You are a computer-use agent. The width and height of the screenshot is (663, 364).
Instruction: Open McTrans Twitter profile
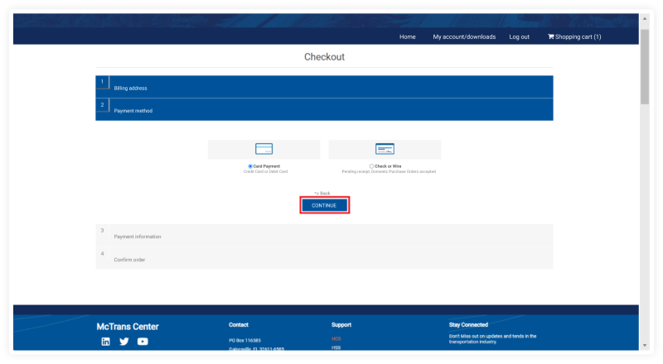pyautogui.click(x=124, y=342)
